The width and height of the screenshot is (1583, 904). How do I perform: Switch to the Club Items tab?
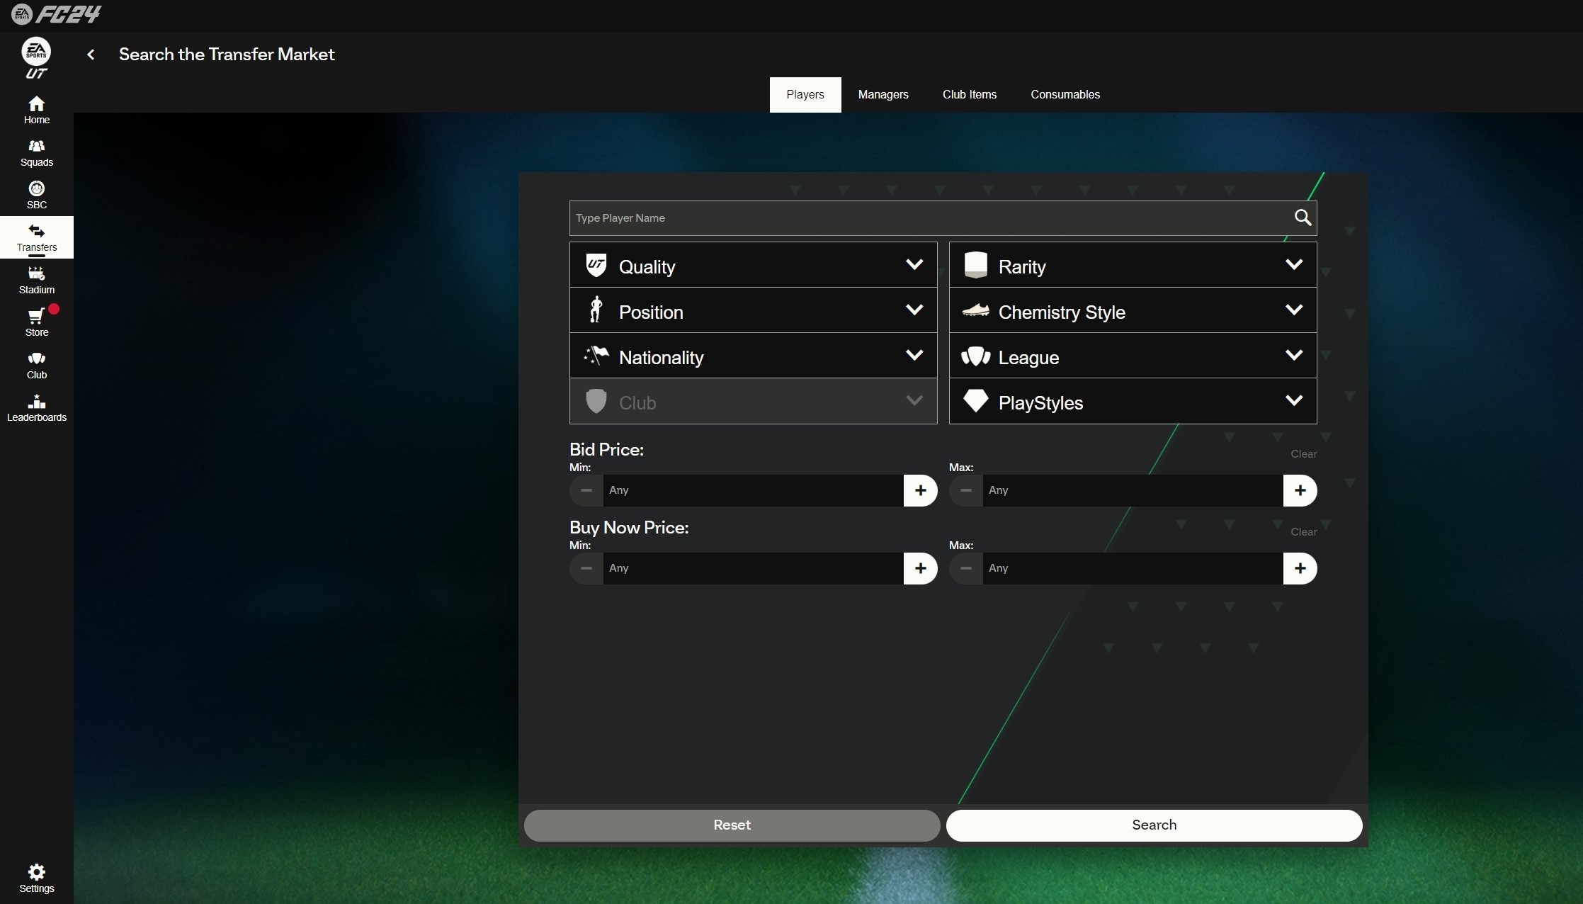tap(970, 95)
